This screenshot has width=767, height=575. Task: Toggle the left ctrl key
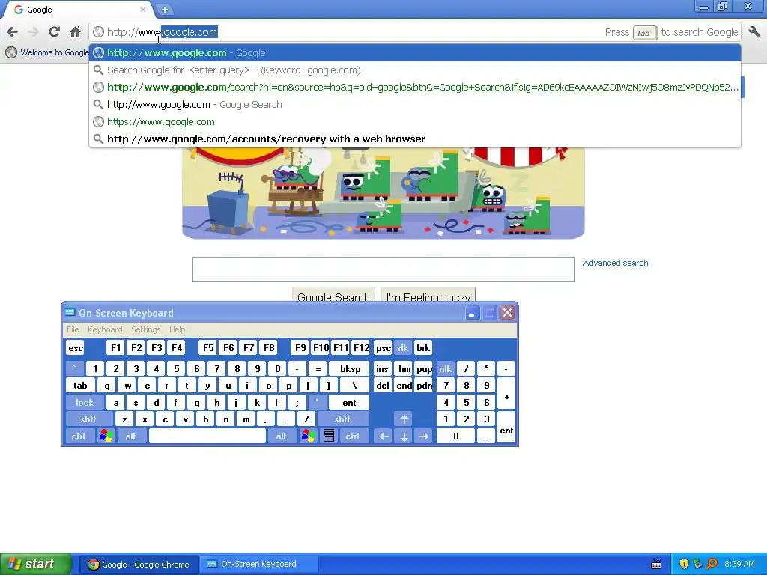78,436
